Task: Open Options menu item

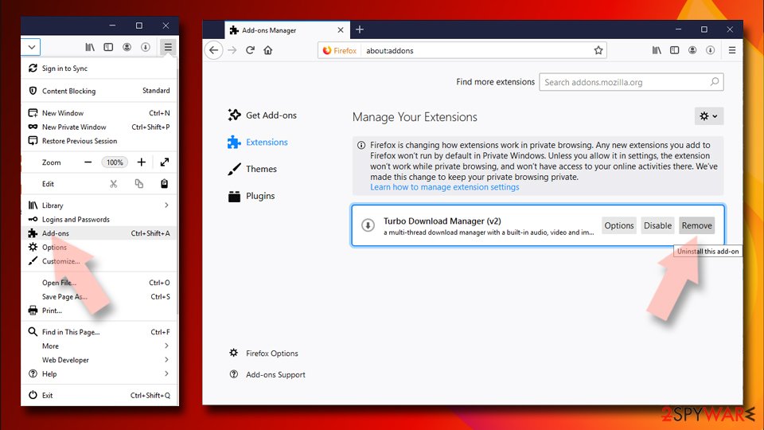Action: 99,247
